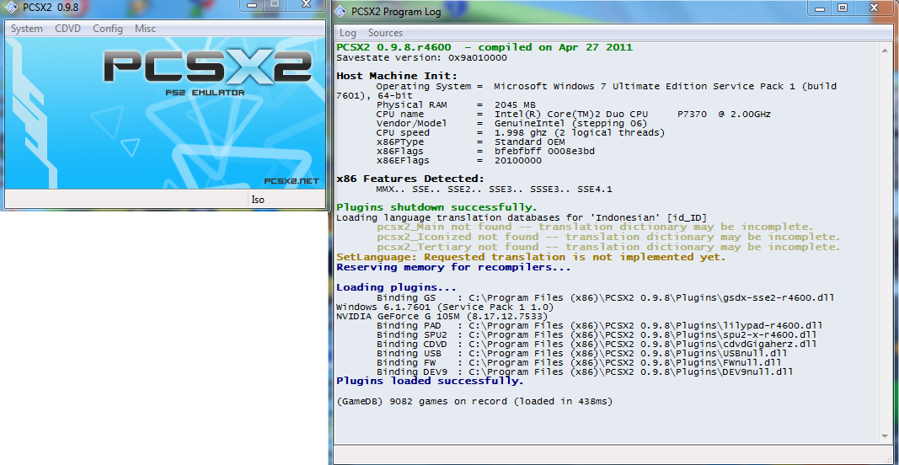Click the 'CPU name' log line
This screenshot has width=899, height=465.
[573, 114]
